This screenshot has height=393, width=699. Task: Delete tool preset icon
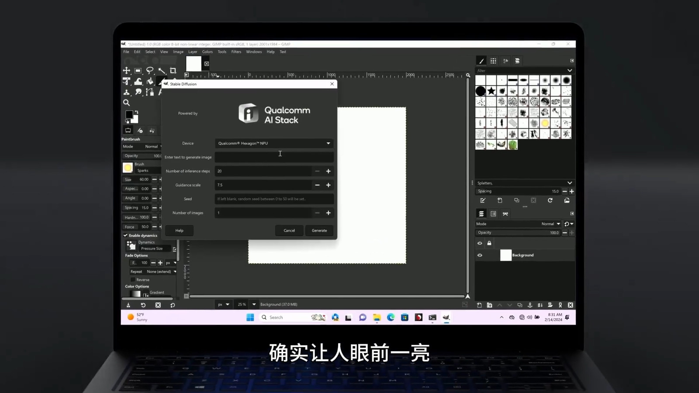[158, 305]
